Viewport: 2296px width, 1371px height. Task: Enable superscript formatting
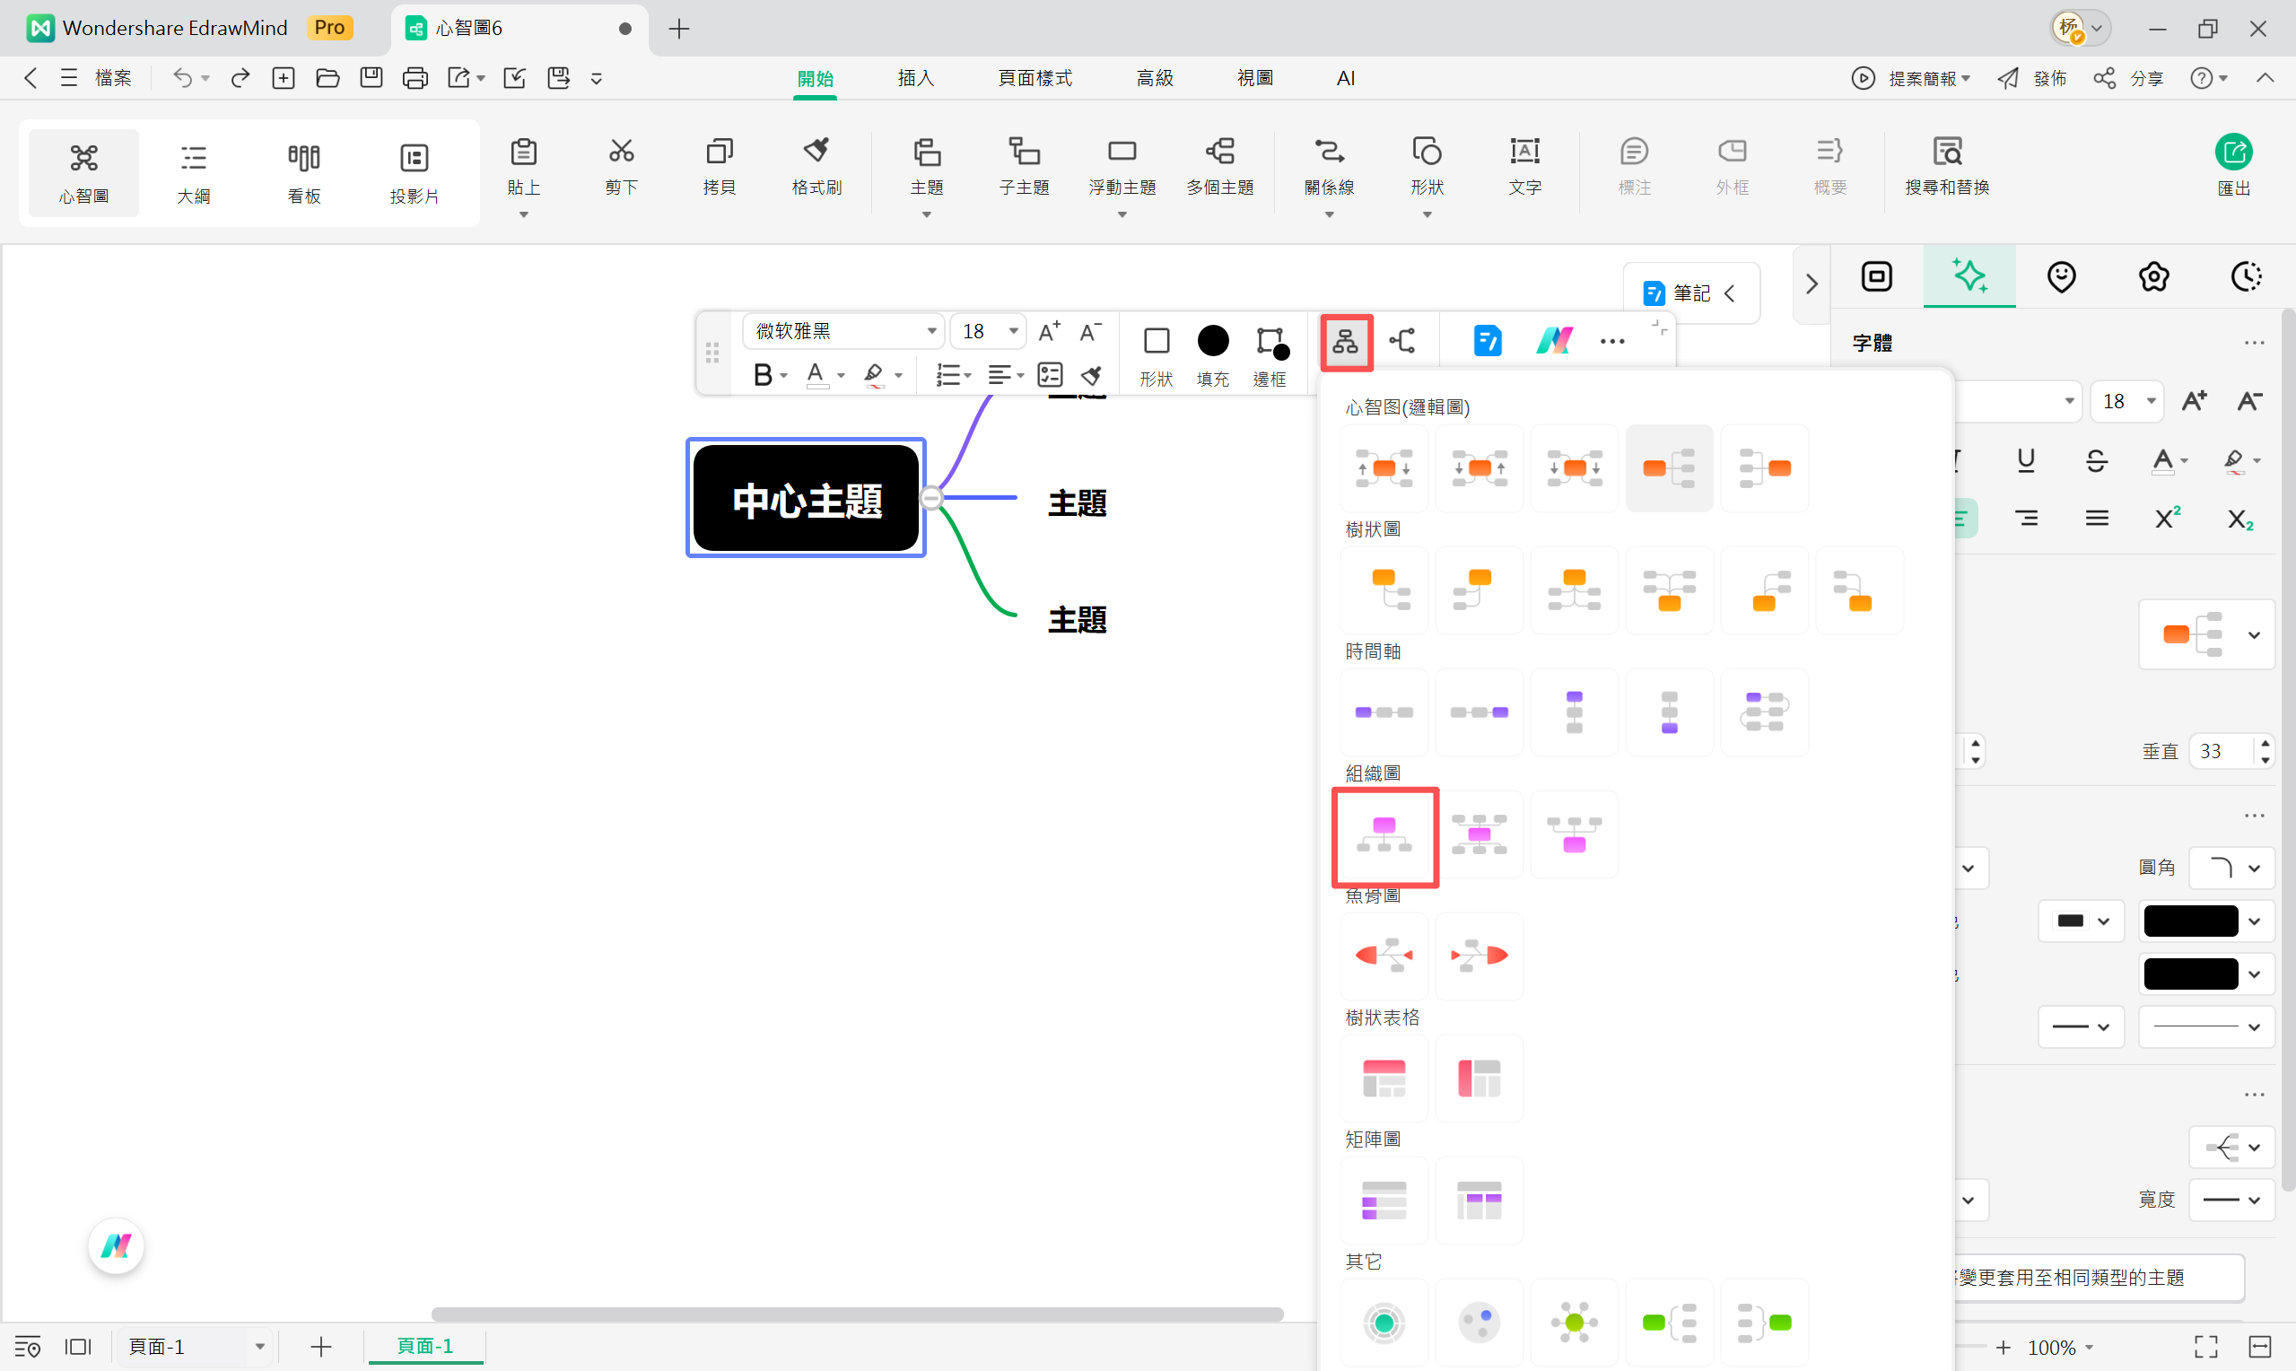[2167, 518]
